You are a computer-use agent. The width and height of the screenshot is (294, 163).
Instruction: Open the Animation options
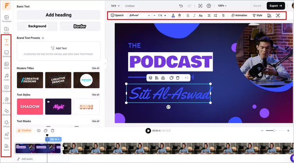[239, 15]
